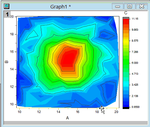This screenshot has height=127, width=150.
Task: Click color scale label 11.15
Action: click(135, 19)
